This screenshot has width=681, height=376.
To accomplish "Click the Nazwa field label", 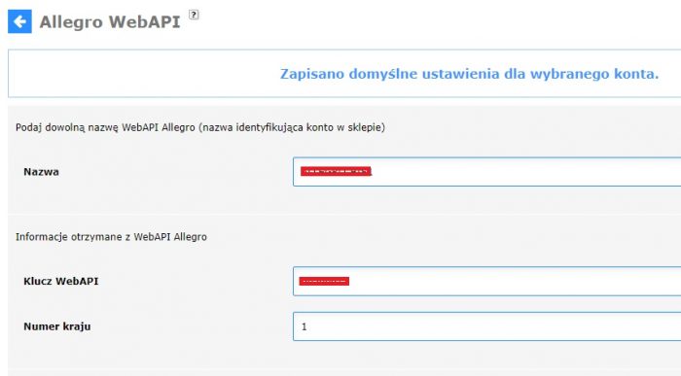I will (x=41, y=172).
